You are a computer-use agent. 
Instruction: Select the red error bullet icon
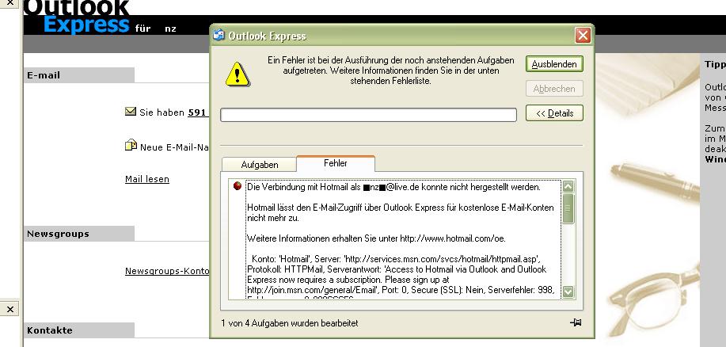[237, 185]
